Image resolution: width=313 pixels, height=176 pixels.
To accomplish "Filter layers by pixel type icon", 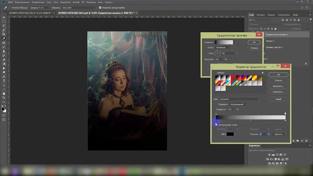I will (x=283, y=20).
